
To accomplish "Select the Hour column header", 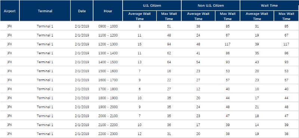I will pyautogui.click(x=108, y=11).
